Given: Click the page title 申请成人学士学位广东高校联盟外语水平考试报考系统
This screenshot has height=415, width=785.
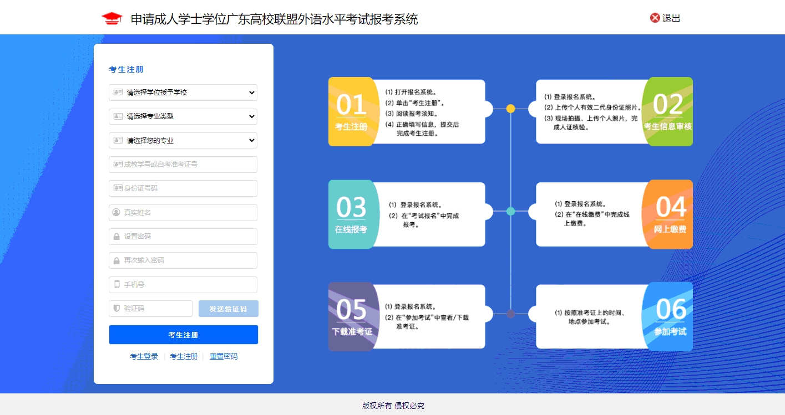Looking at the screenshot, I should point(274,19).
